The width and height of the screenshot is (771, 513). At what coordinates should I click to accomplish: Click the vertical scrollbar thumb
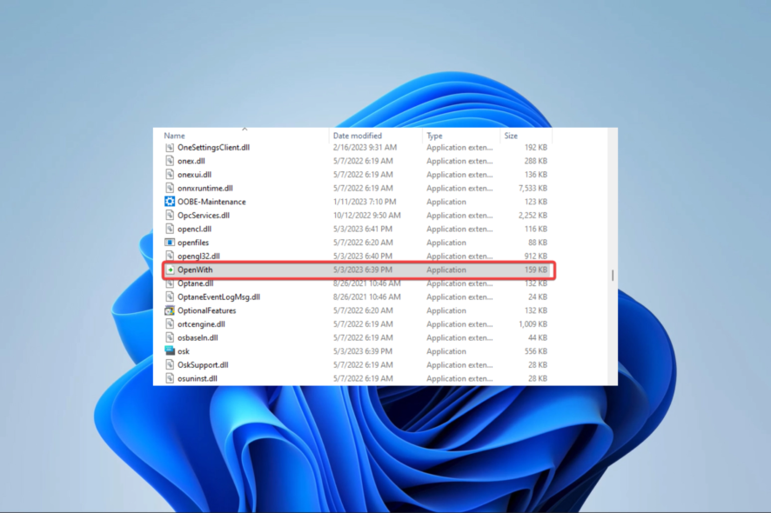(x=613, y=276)
